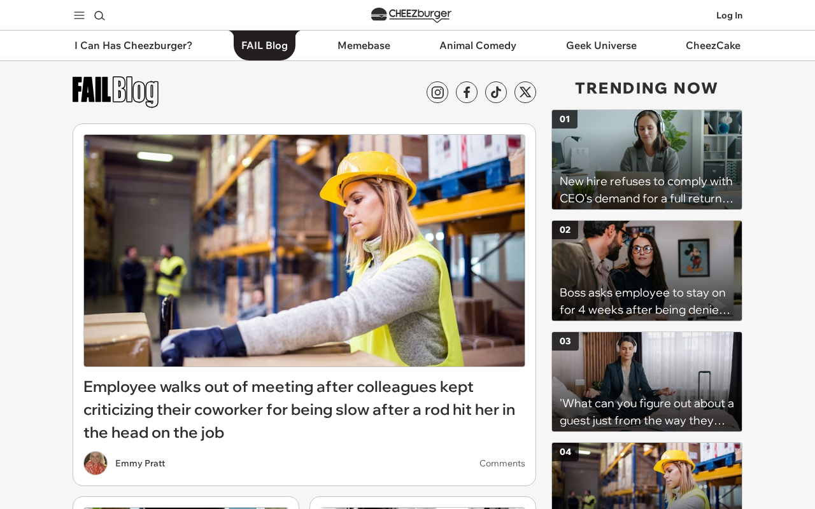Screen dimensions: 815x509
Task: Click the FAIL Blog logo
Action: click(x=115, y=92)
